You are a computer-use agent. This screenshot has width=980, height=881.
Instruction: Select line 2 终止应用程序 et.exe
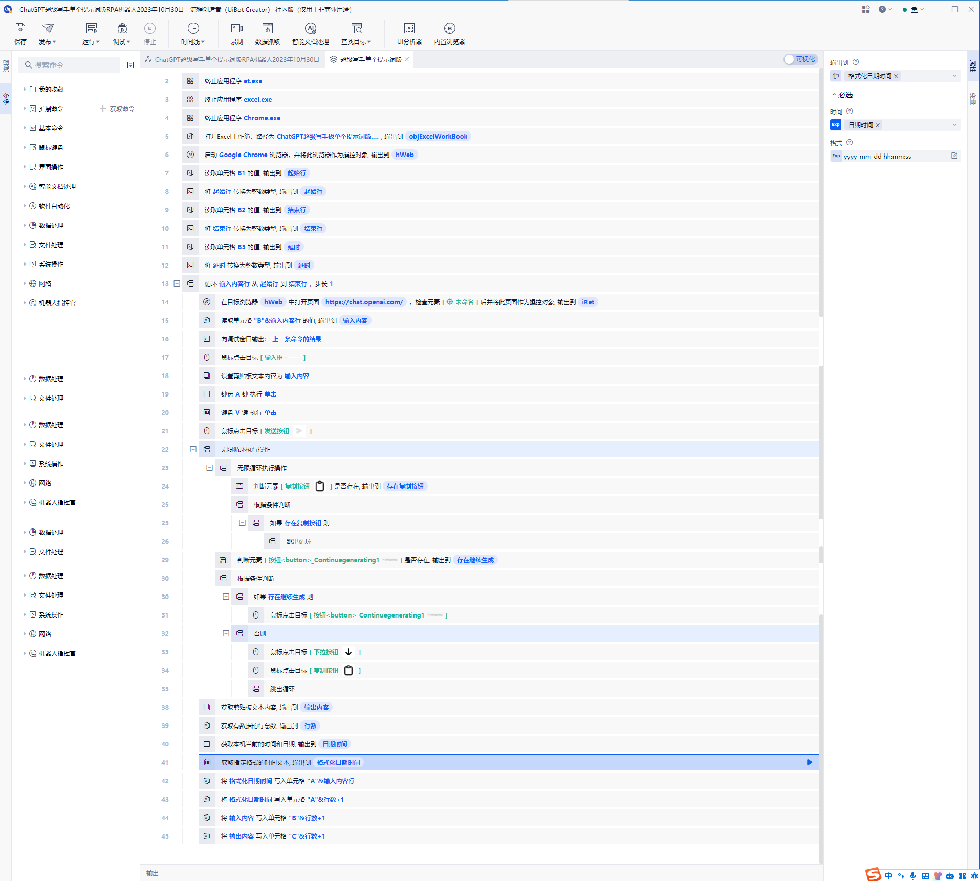[x=500, y=81]
